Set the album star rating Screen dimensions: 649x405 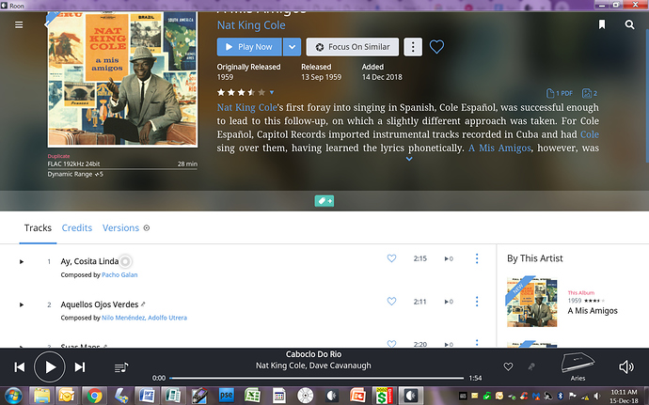point(242,92)
